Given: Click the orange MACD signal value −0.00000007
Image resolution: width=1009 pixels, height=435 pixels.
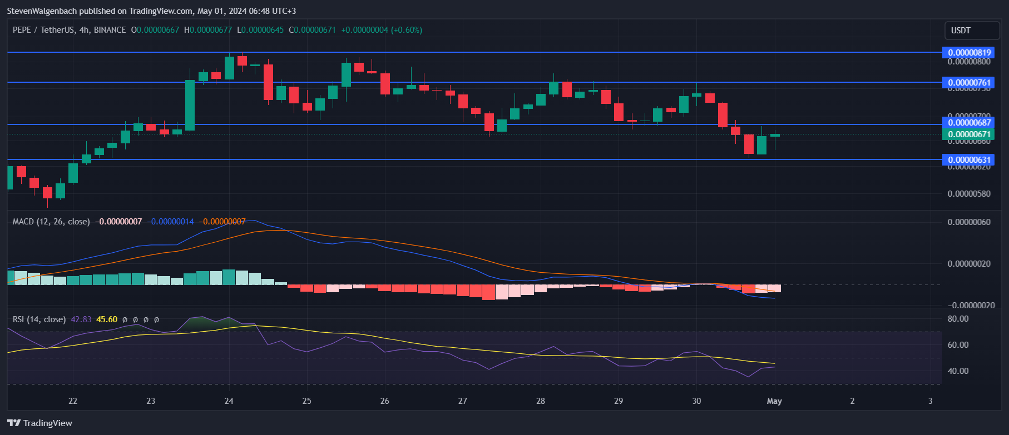Looking at the screenshot, I should click(222, 222).
